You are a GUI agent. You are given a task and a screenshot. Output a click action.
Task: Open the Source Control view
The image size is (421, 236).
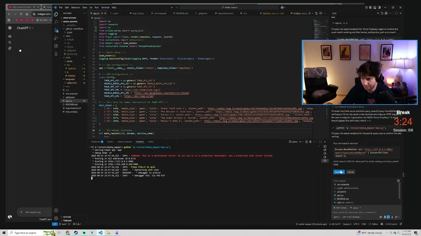click(x=56, y=30)
